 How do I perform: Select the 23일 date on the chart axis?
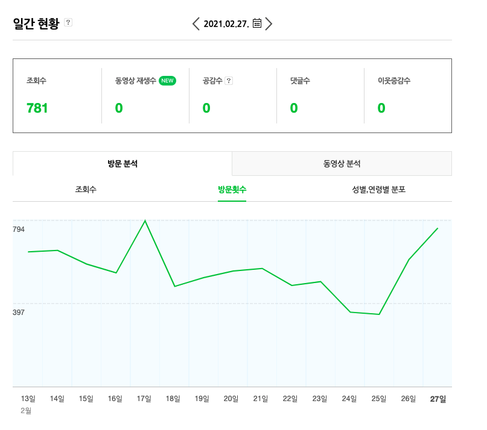(x=320, y=399)
